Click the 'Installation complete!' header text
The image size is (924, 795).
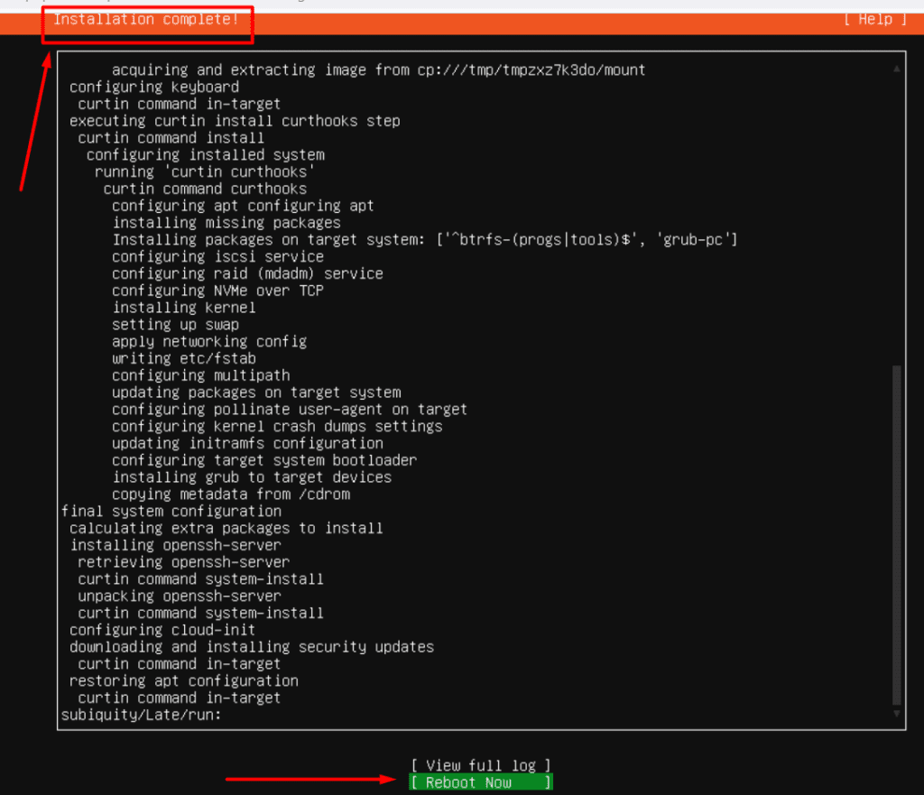146,19
